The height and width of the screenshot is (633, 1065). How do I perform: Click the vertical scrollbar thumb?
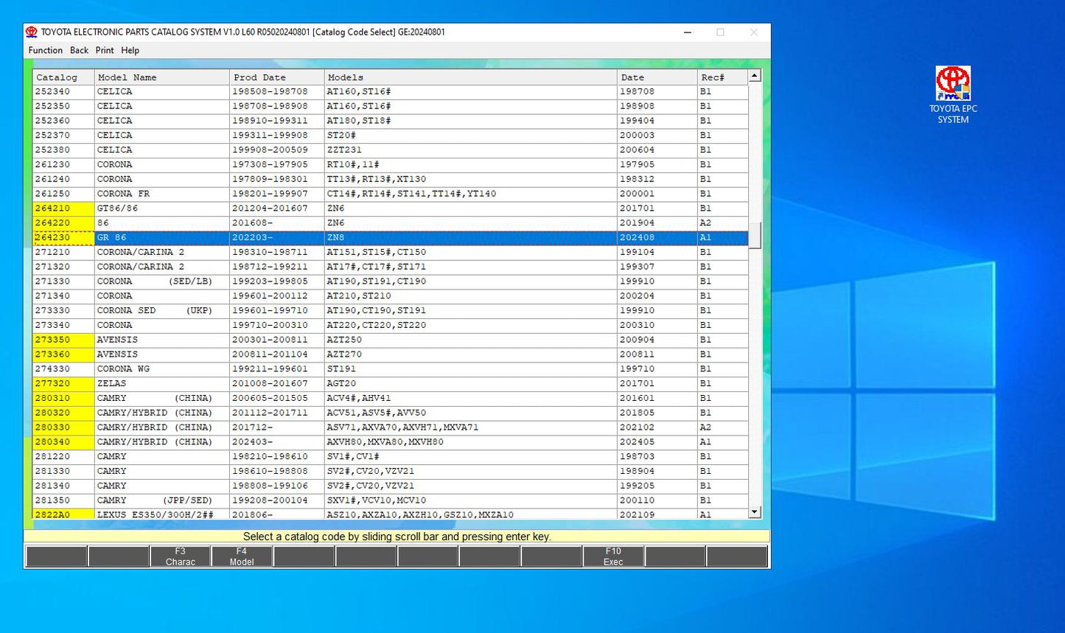pyautogui.click(x=755, y=236)
